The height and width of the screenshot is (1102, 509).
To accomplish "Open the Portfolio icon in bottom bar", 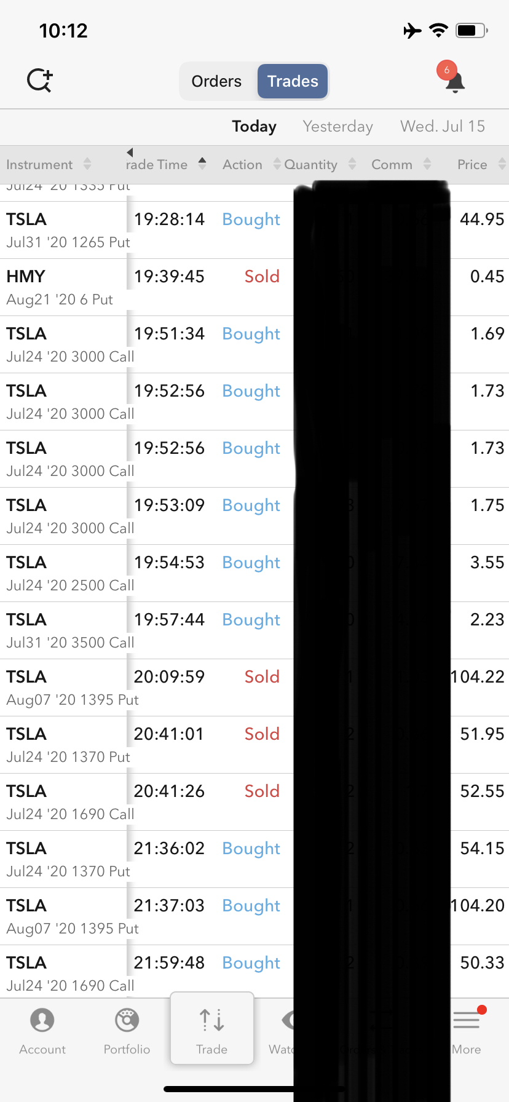I will 127,1021.
